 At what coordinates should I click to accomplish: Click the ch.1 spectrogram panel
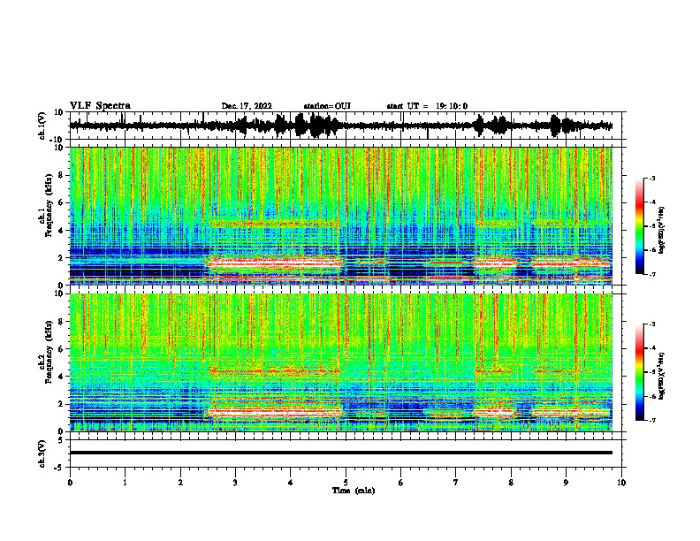[x=340, y=216]
